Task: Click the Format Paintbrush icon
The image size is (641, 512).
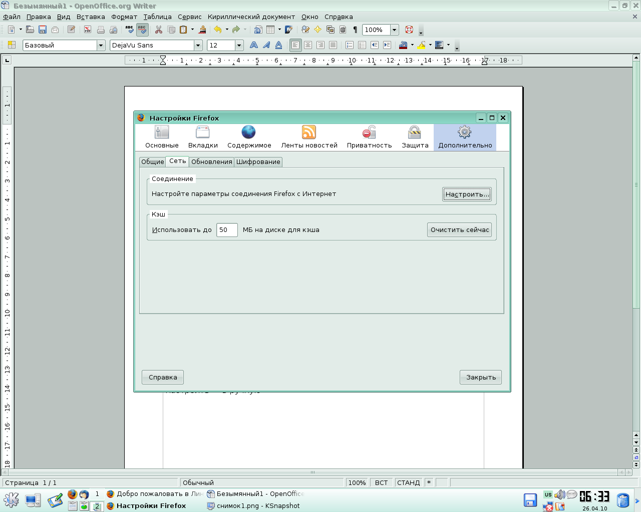Action: pos(202,29)
